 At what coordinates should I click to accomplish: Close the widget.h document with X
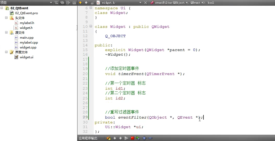point(145,3)
